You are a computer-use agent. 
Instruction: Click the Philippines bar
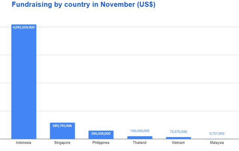tap(101, 136)
